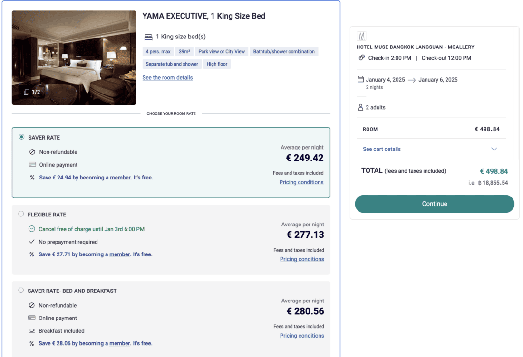The image size is (523, 357).
Task: Click the calendar icon beside January 4
Action: coord(360,79)
